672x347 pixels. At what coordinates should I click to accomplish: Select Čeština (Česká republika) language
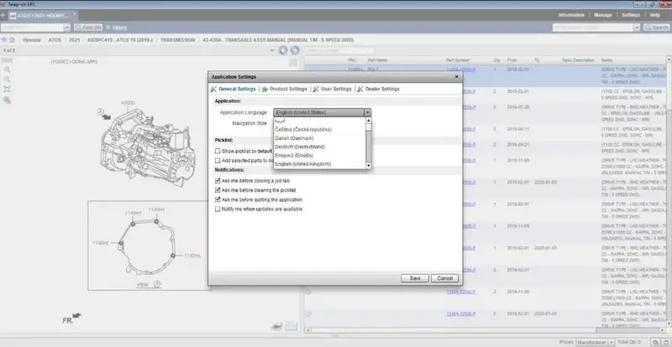coord(303,129)
